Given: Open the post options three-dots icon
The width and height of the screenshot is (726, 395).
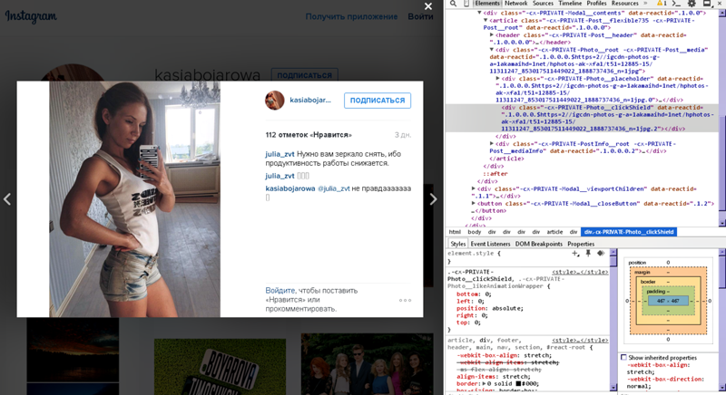Looking at the screenshot, I should click(x=405, y=300).
